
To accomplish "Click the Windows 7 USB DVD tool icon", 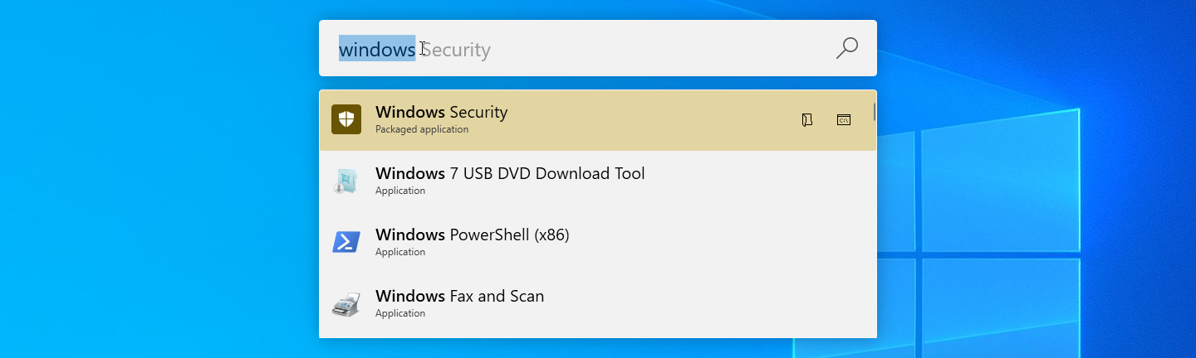I will (x=346, y=181).
